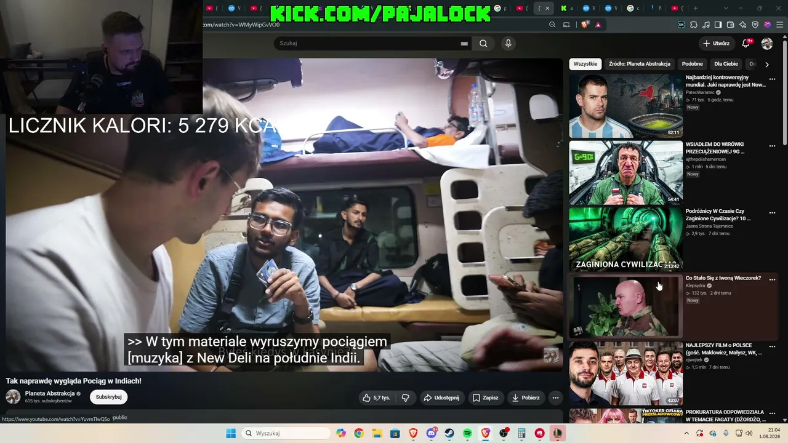The width and height of the screenshot is (788, 443).
Task: Like the video with 5,7 tys. likes
Action: 376,397
